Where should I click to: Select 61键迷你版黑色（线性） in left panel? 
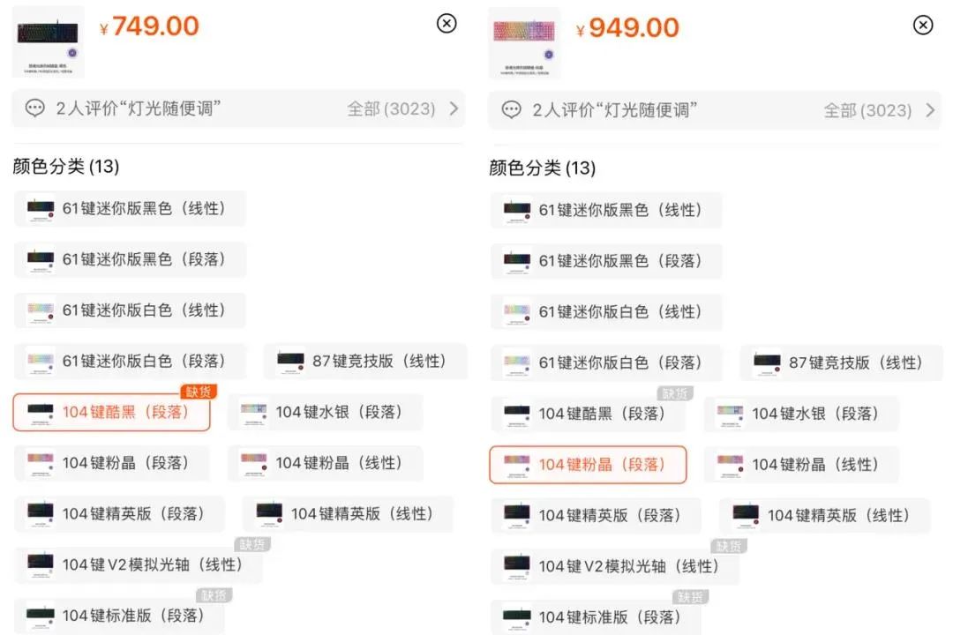pos(130,209)
